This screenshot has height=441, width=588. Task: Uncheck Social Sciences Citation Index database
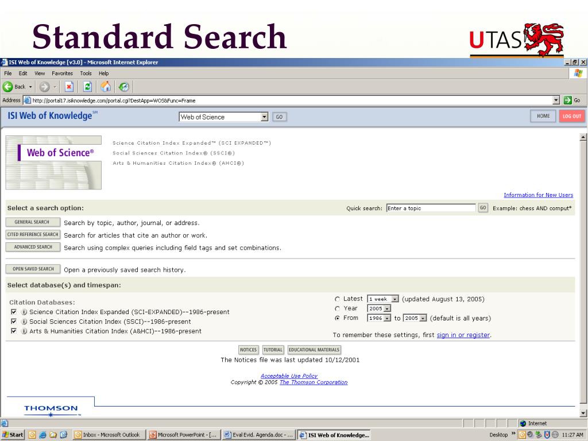(x=14, y=322)
